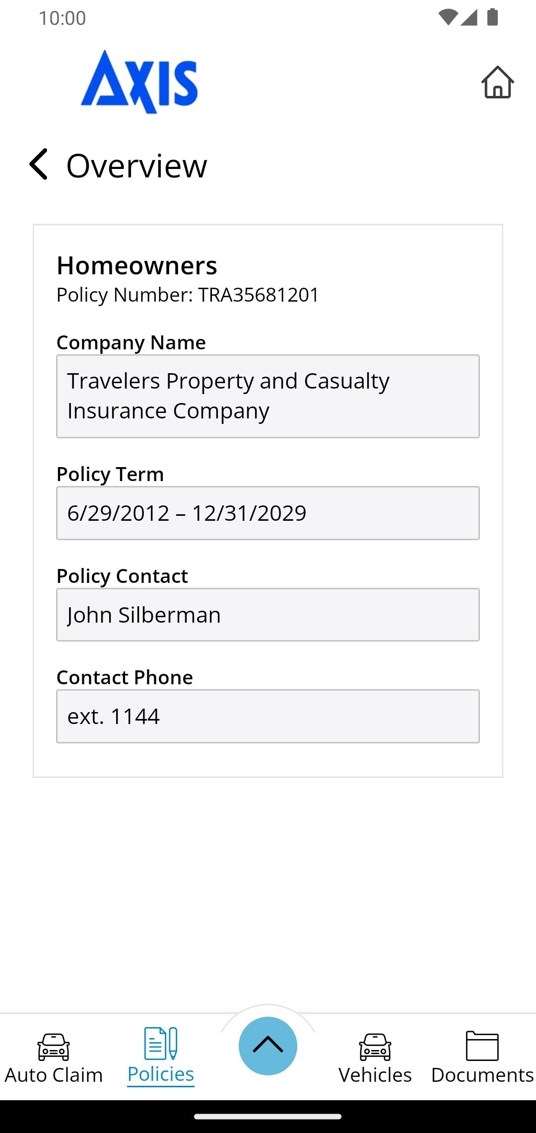Select the Policies tab label
The image size is (536, 1133).
tap(160, 1074)
